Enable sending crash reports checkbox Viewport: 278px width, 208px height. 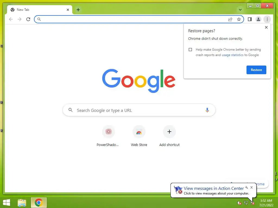[190, 50]
